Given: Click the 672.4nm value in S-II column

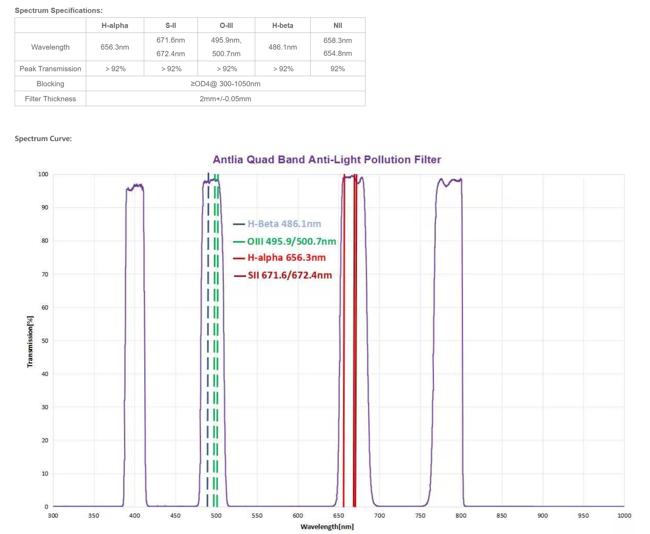Looking at the screenshot, I should coord(171,54).
